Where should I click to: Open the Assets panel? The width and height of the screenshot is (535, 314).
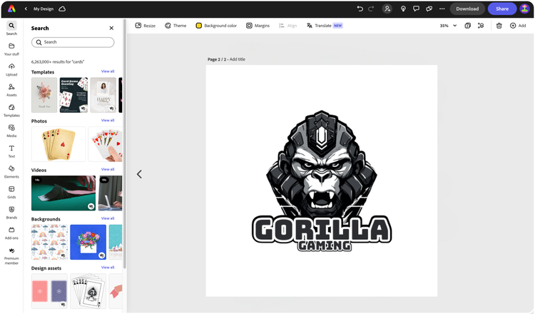click(x=11, y=90)
